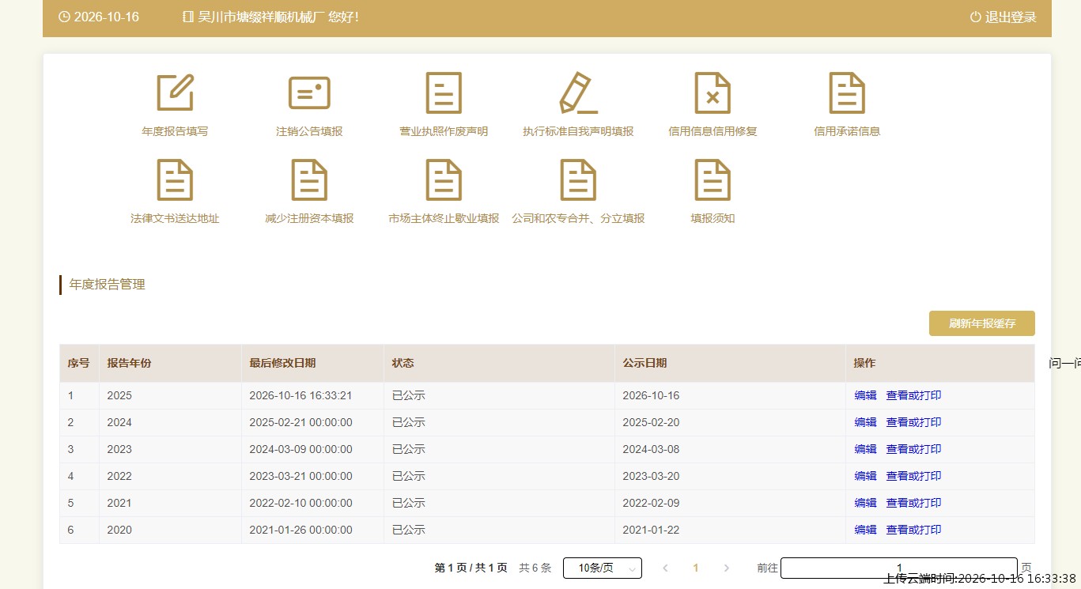Go to next page with right chevron

pos(727,568)
